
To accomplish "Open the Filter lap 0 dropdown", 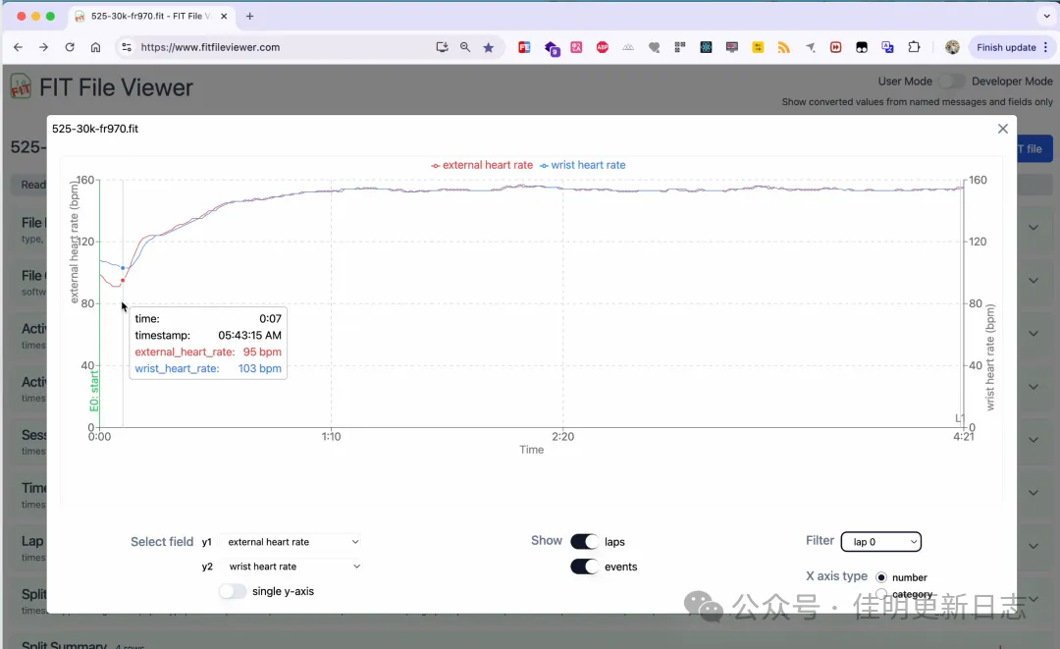I will point(880,541).
